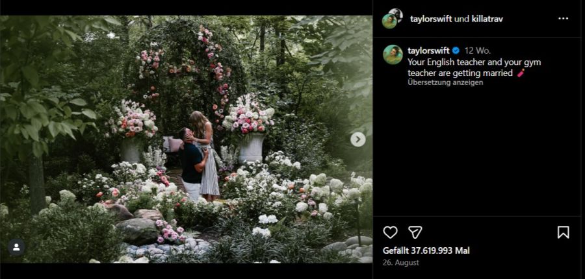Show tagged people icon on the photo

(16, 247)
